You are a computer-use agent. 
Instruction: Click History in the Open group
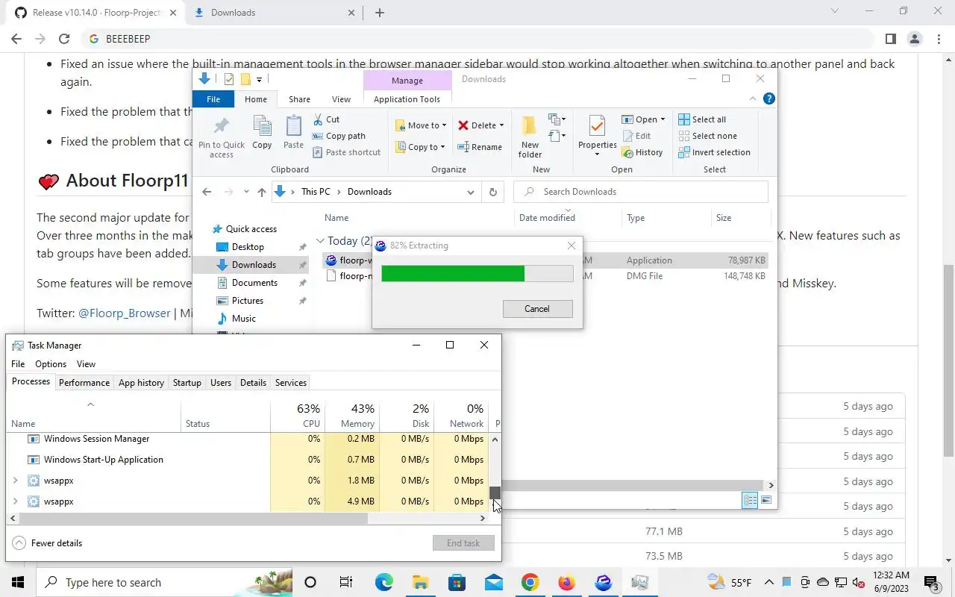coord(642,152)
